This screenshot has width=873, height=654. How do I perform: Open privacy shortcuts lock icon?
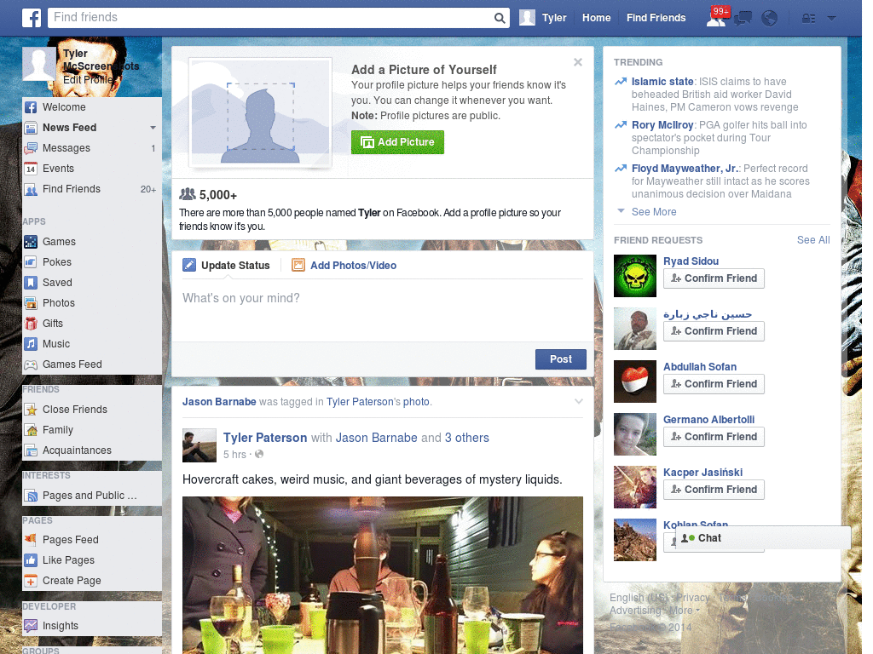click(x=808, y=19)
